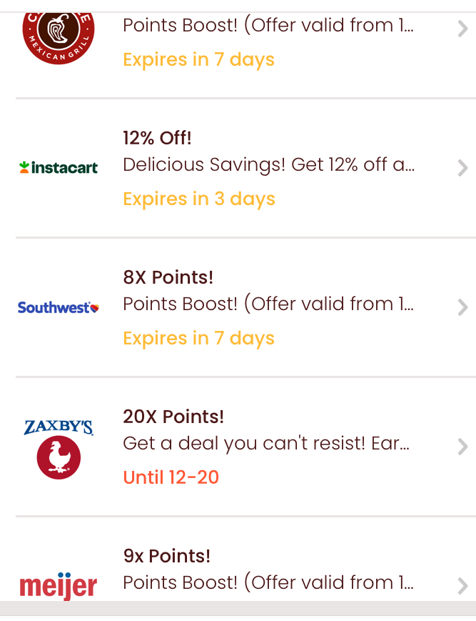
Task: Expand the Instacart offer chevron arrow
Action: 462,168
